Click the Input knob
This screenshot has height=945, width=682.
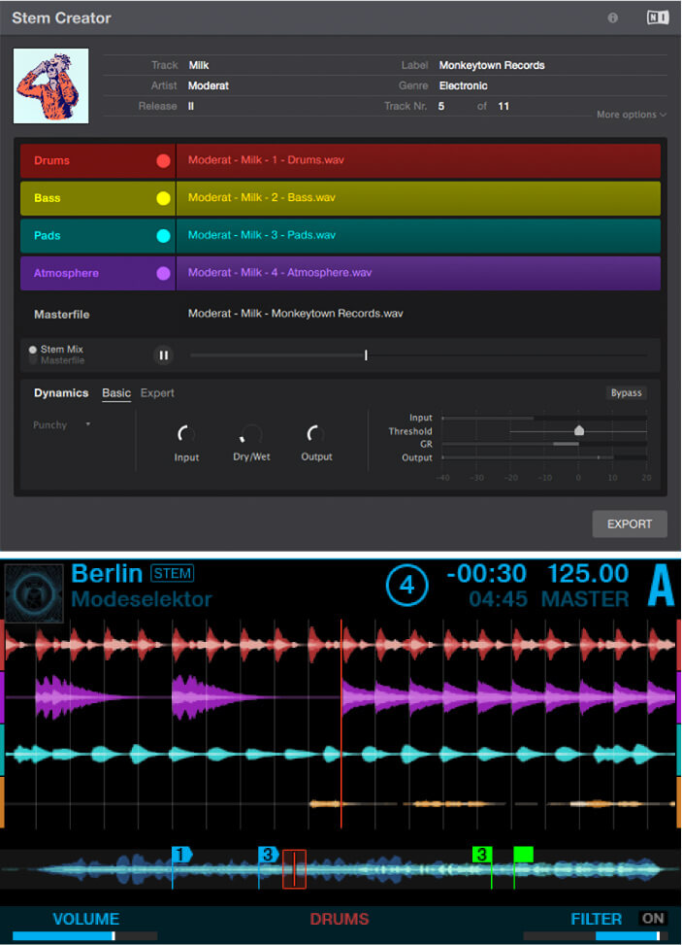pyautogui.click(x=186, y=434)
